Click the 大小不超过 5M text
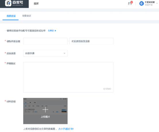Viewport: 159px width, 132px height. 66,129
